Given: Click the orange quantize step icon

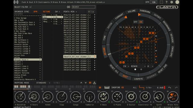Looking at the screenshot, I should point(141,88).
